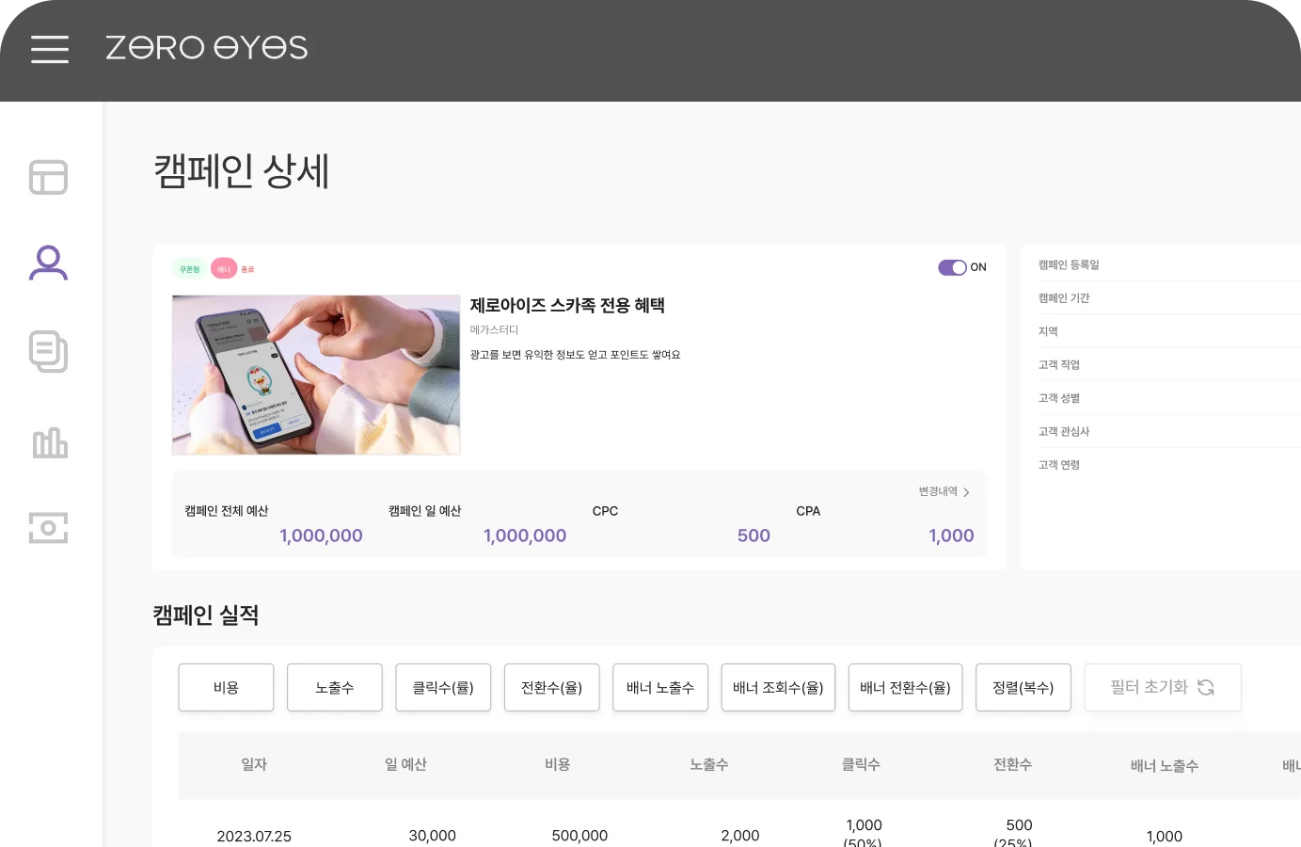
Task: Click the 고객 관심사 row
Action: click(x=1169, y=432)
